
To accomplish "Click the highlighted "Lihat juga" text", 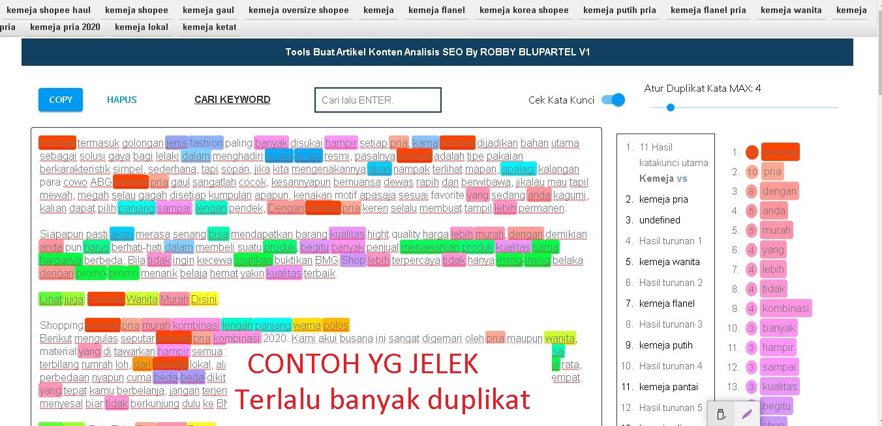I will pyautogui.click(x=61, y=299).
